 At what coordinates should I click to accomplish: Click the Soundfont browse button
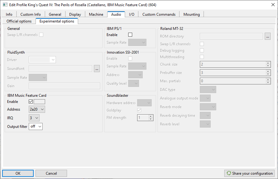point(97,69)
